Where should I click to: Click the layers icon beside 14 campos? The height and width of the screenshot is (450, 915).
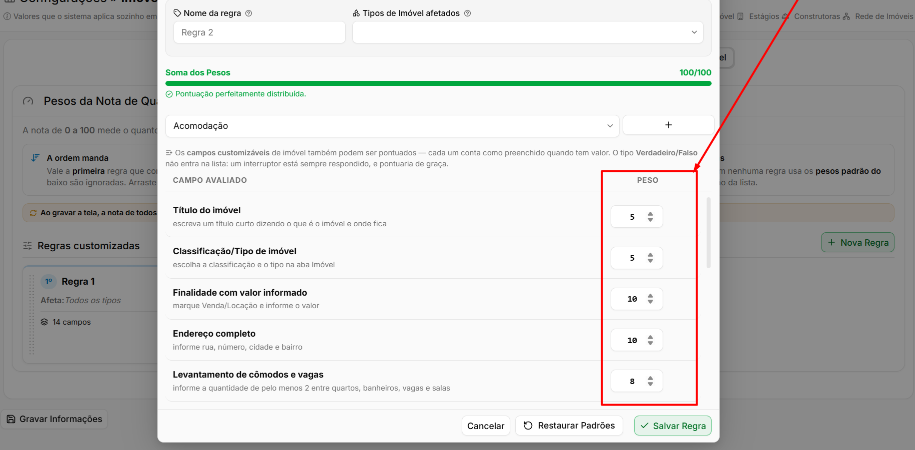click(44, 322)
